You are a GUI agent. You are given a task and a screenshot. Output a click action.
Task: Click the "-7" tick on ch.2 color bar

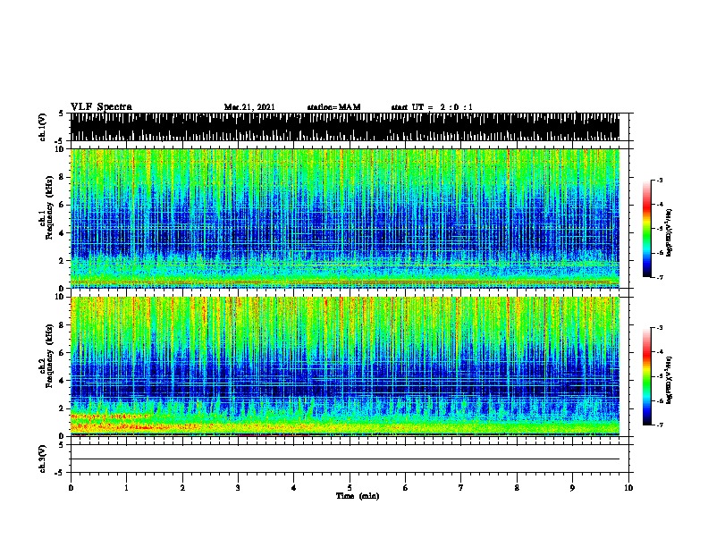click(x=660, y=425)
